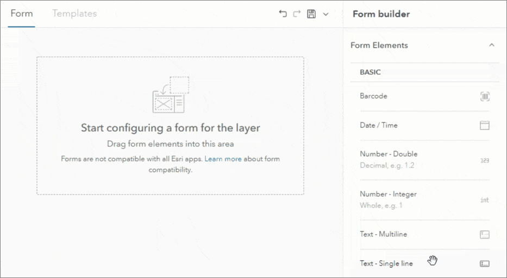The height and width of the screenshot is (278, 507).
Task: Open the Learn more link
Action: [223, 159]
